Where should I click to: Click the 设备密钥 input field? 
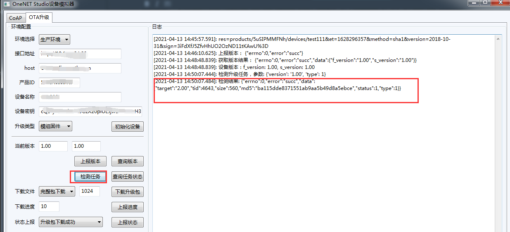point(90,111)
